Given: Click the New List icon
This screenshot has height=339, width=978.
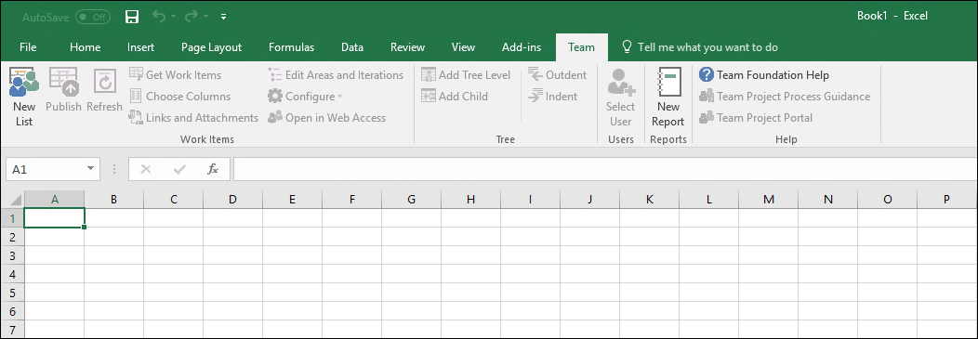Looking at the screenshot, I should [24, 82].
